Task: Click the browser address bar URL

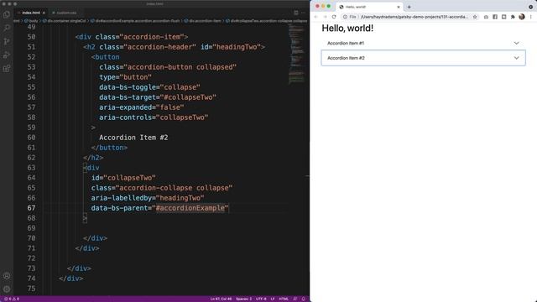Action: [414, 17]
